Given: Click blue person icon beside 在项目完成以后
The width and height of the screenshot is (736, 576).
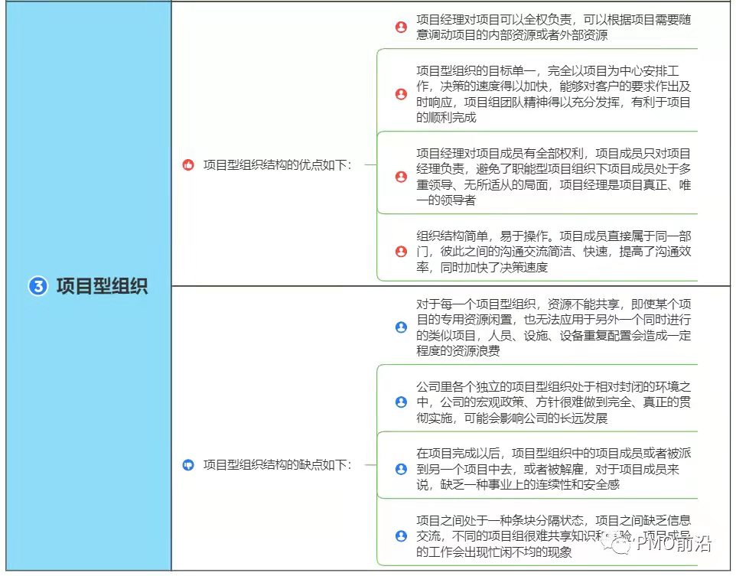Looking at the screenshot, I should click(x=402, y=469).
